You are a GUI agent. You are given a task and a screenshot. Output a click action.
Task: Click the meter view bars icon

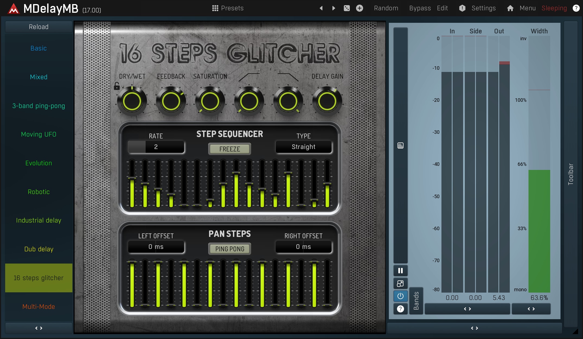pyautogui.click(x=400, y=146)
